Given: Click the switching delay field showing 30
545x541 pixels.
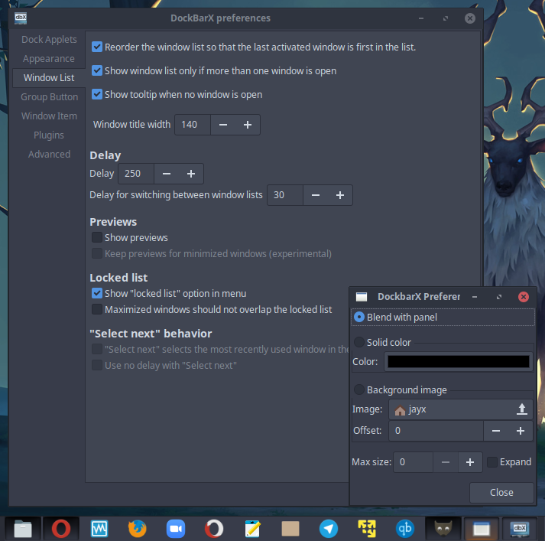Looking at the screenshot, I should pyautogui.click(x=285, y=195).
